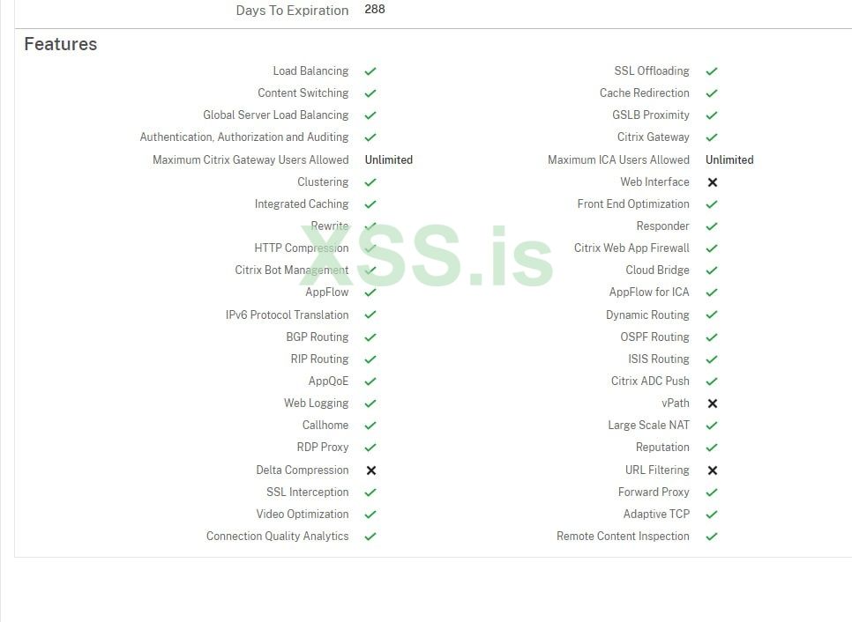Click the checkmark next to Connection Quality Analytics

click(x=370, y=537)
